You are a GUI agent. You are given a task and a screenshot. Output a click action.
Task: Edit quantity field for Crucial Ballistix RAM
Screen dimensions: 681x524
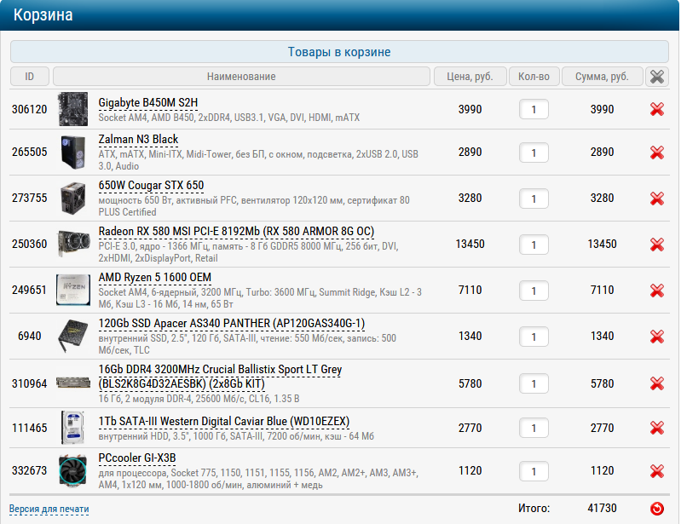(x=534, y=383)
